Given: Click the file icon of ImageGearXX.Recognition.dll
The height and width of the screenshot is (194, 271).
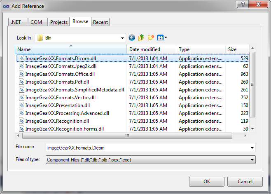Looking at the screenshot, I should pos(21,121).
